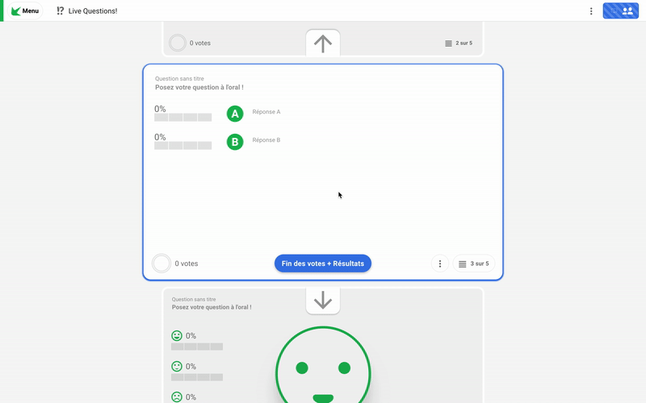Click the Réponse A label

(x=266, y=112)
